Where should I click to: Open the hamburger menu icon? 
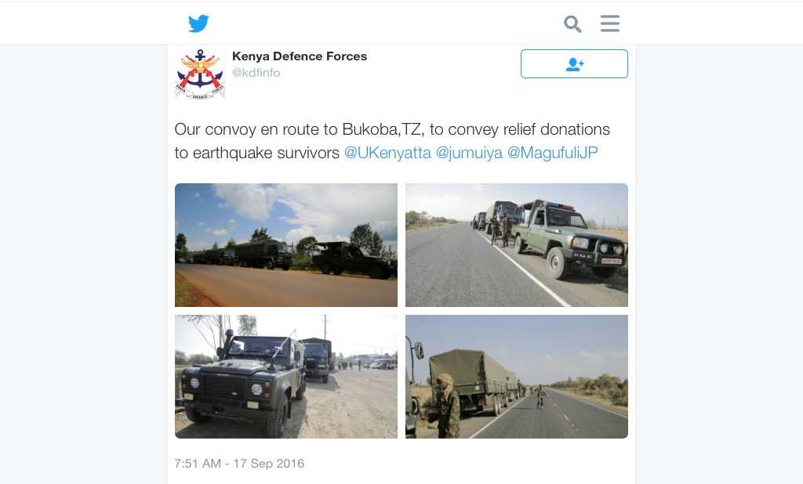click(x=610, y=23)
